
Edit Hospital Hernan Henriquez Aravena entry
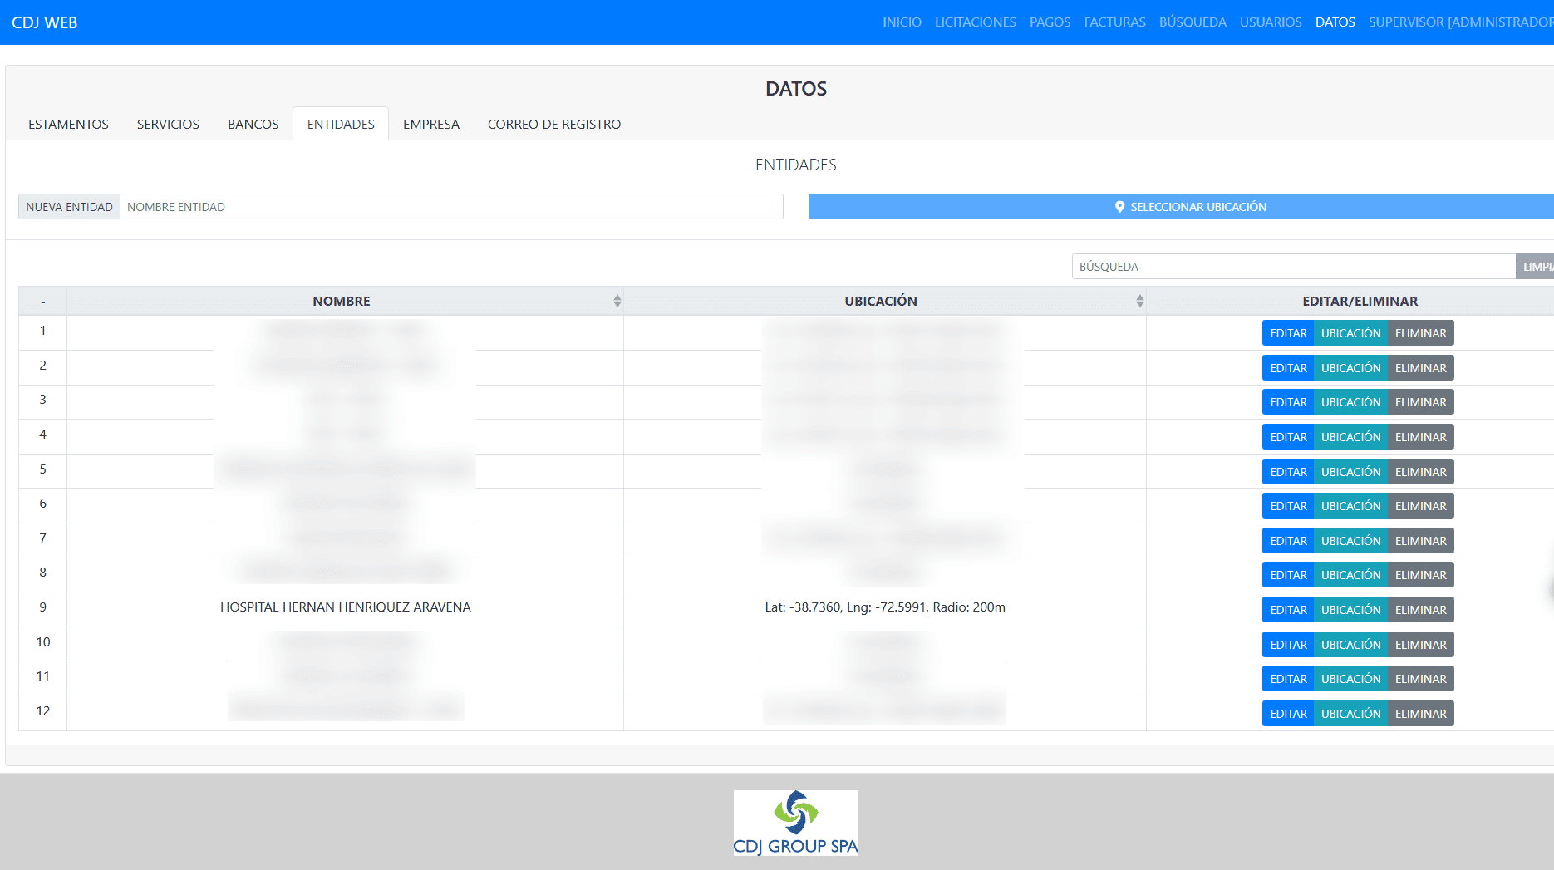1287,610
